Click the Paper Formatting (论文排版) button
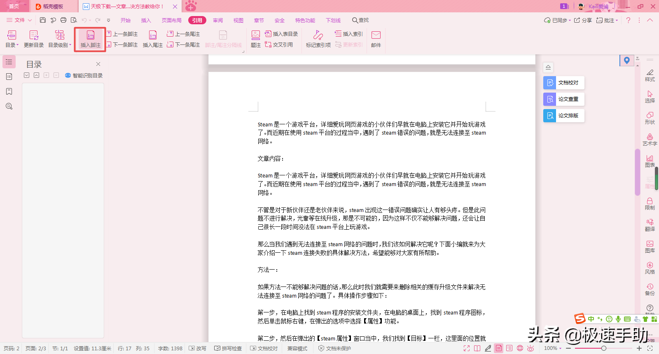The height and width of the screenshot is (354, 659). click(x=564, y=116)
